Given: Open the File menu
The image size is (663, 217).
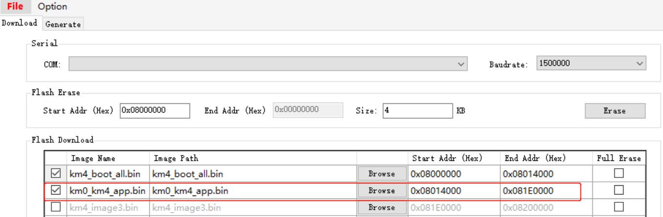Looking at the screenshot, I should (x=15, y=6).
